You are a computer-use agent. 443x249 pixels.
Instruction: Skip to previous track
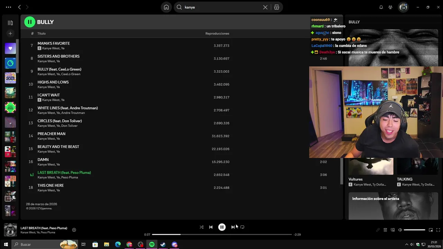[x=211, y=227]
